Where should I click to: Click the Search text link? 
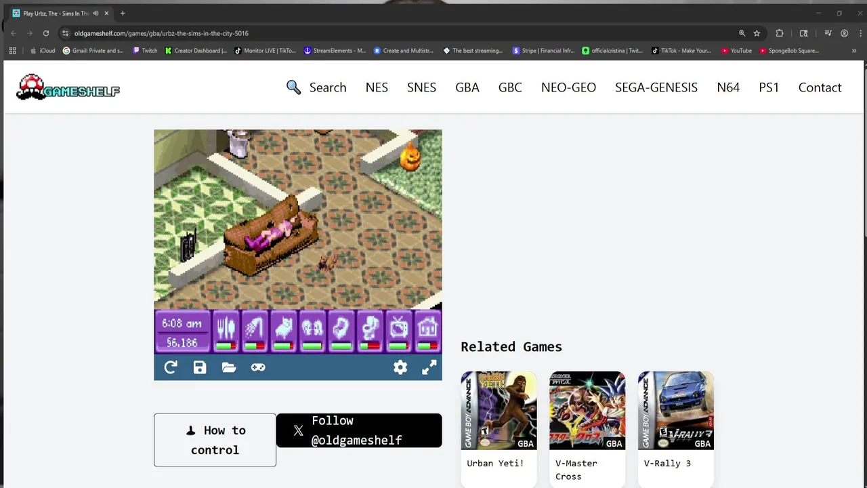[x=328, y=87]
